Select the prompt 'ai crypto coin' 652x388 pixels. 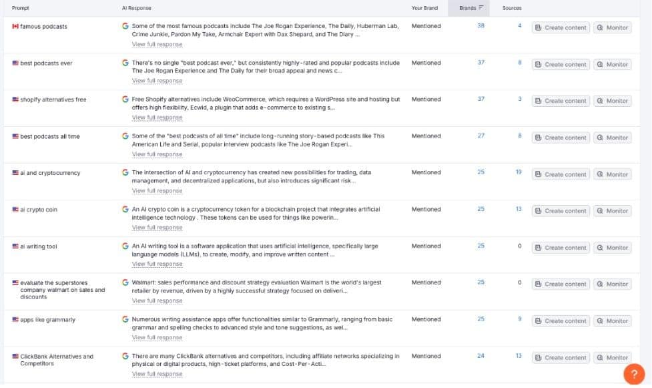pyautogui.click(x=39, y=210)
